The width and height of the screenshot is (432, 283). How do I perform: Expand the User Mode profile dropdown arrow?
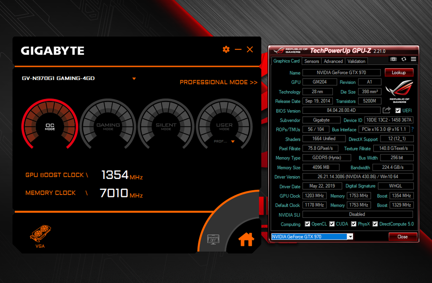(233, 141)
